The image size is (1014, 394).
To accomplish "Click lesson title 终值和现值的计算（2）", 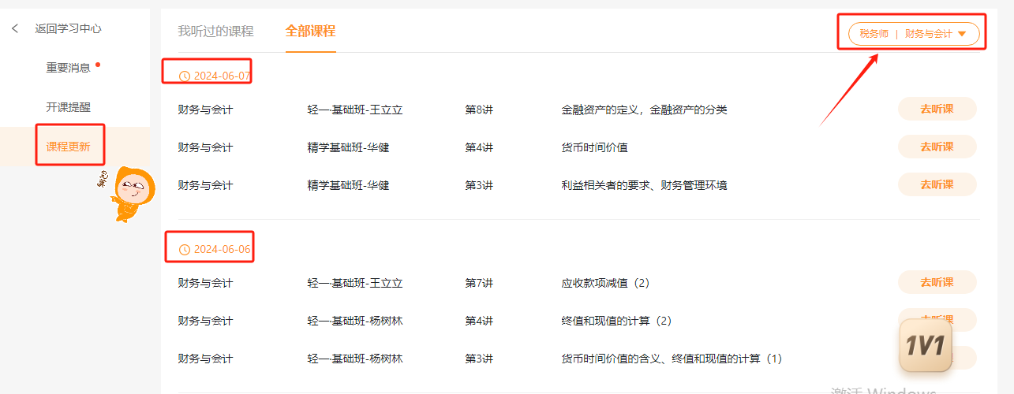I will 616,321.
